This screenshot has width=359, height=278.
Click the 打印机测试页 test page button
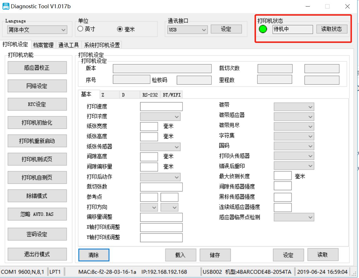pyautogui.click(x=37, y=159)
